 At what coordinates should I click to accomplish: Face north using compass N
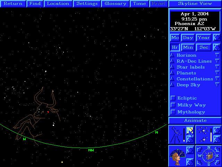click(209, 148)
